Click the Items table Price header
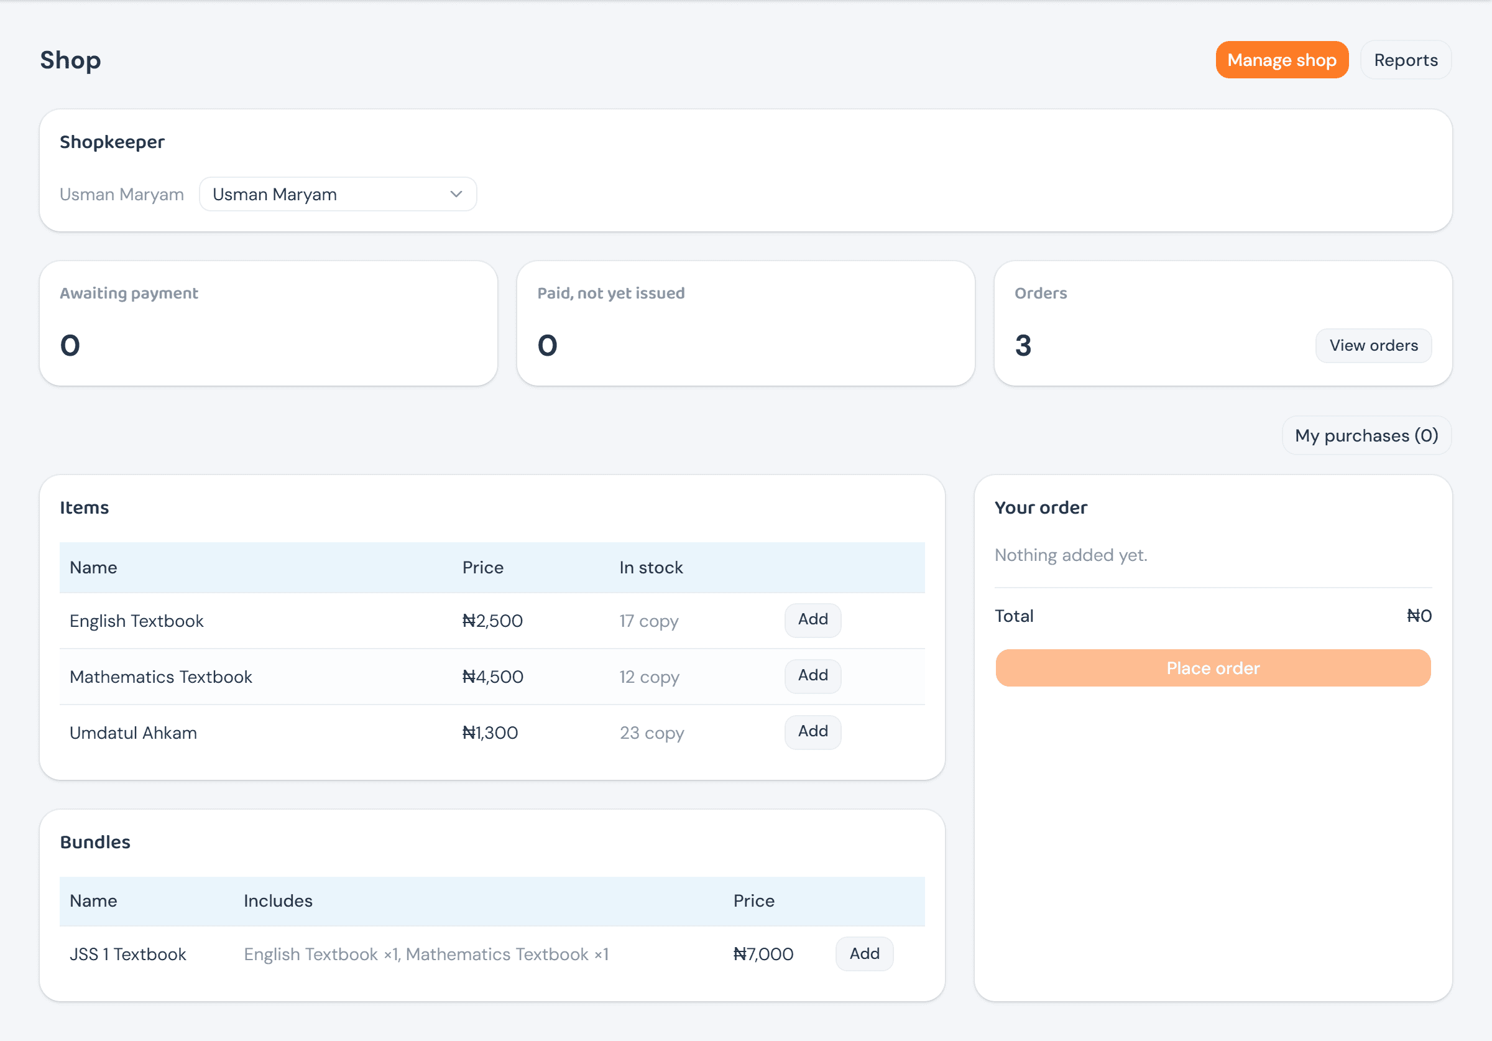1492x1041 pixels. [x=483, y=568]
